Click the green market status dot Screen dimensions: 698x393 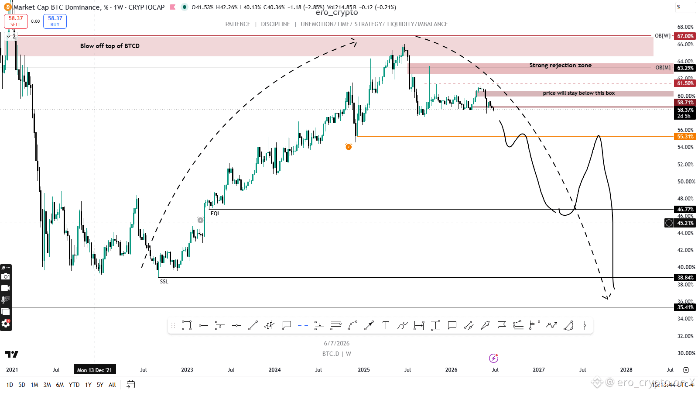point(185,7)
